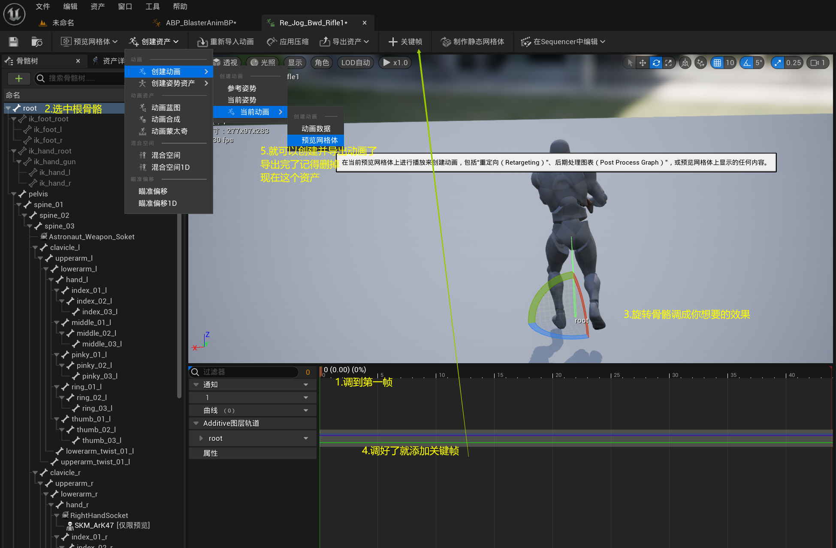Viewport: 836px width, 548px height.
Task: Toggle rotation angle snapping
Action: click(747, 63)
